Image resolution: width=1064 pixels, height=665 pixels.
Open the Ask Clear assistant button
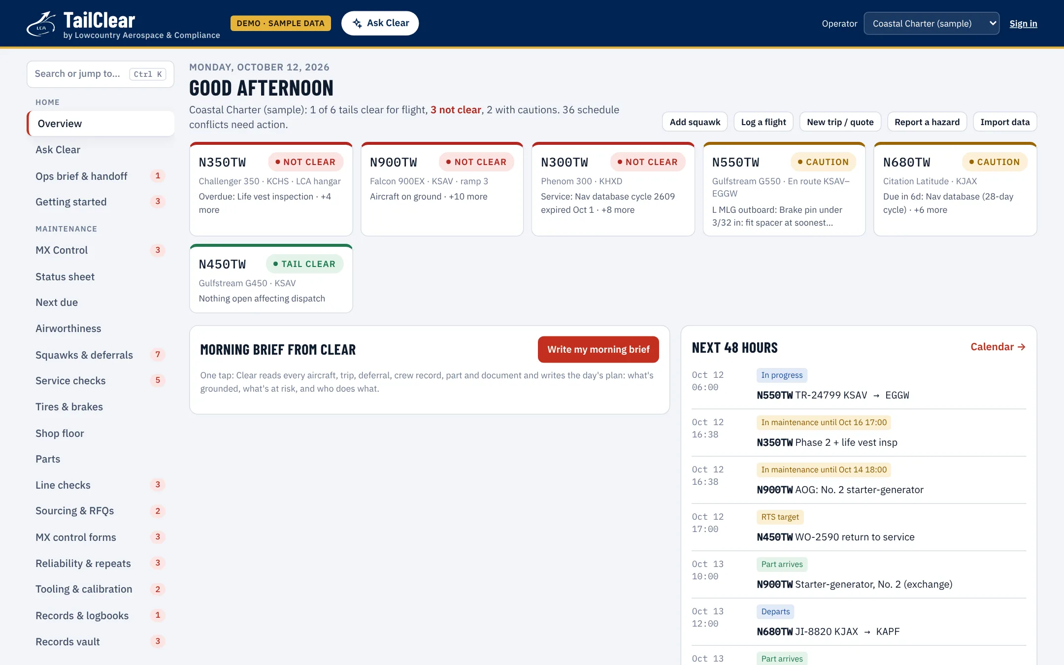pyautogui.click(x=380, y=23)
